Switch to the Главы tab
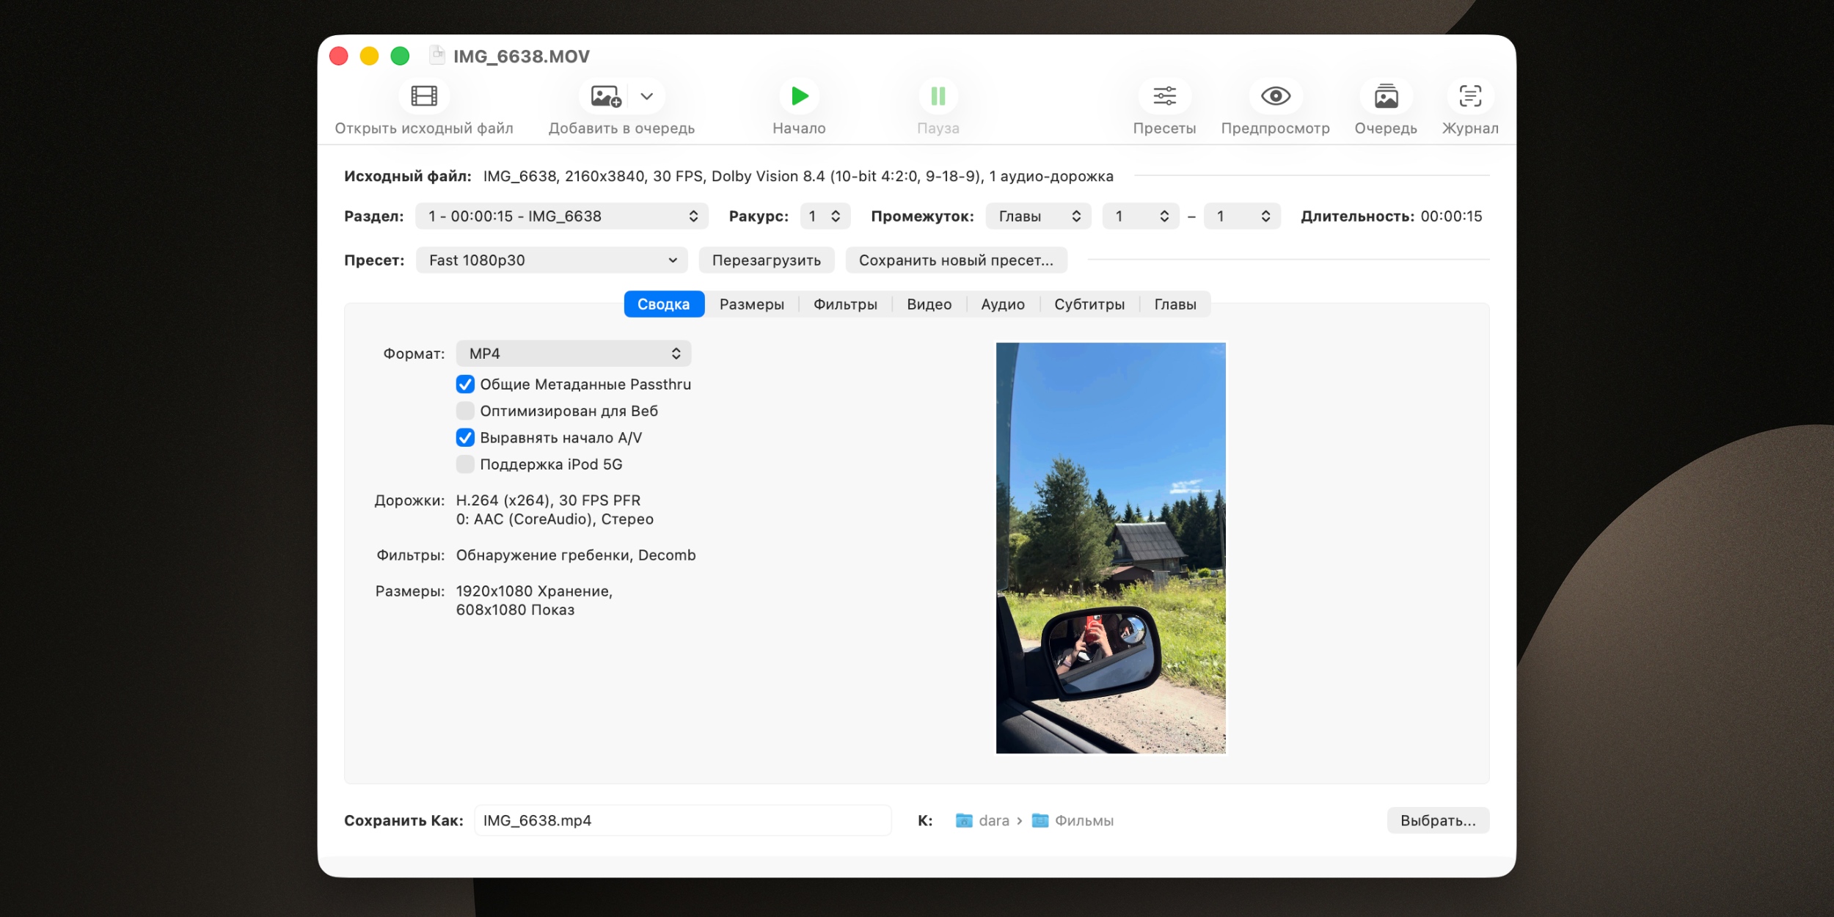1834x917 pixels. pyautogui.click(x=1175, y=304)
